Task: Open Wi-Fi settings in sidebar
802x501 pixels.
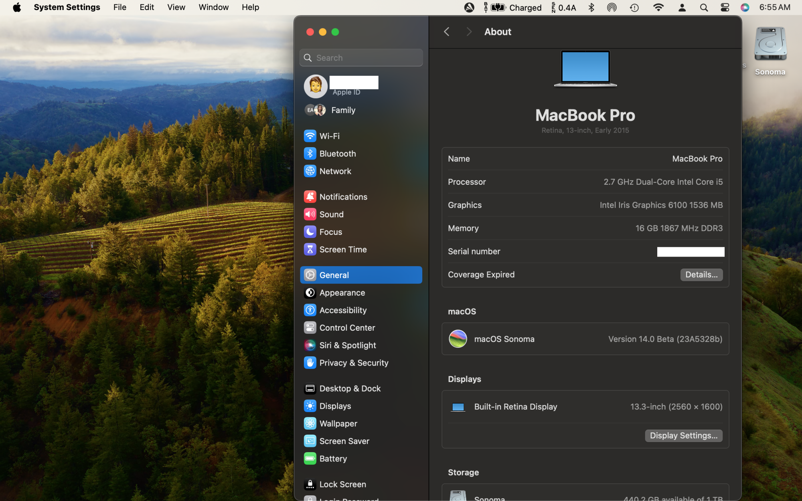Action: [x=329, y=136]
